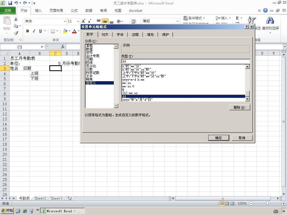
Task: Toggle bottom vertical alignment
Action: [112, 22]
